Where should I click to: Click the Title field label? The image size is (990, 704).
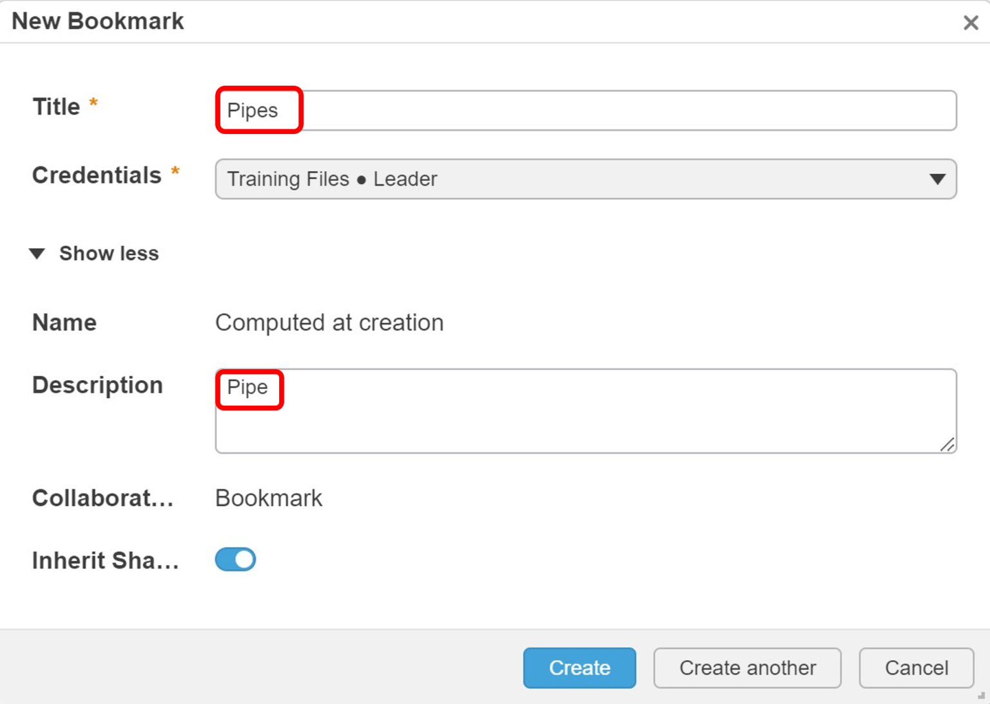click(57, 107)
